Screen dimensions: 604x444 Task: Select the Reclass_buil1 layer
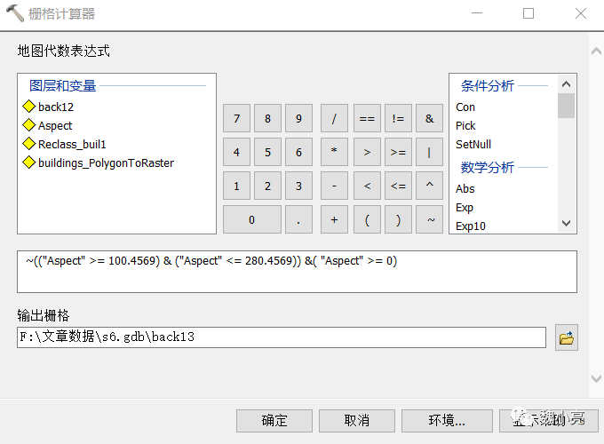(64, 144)
